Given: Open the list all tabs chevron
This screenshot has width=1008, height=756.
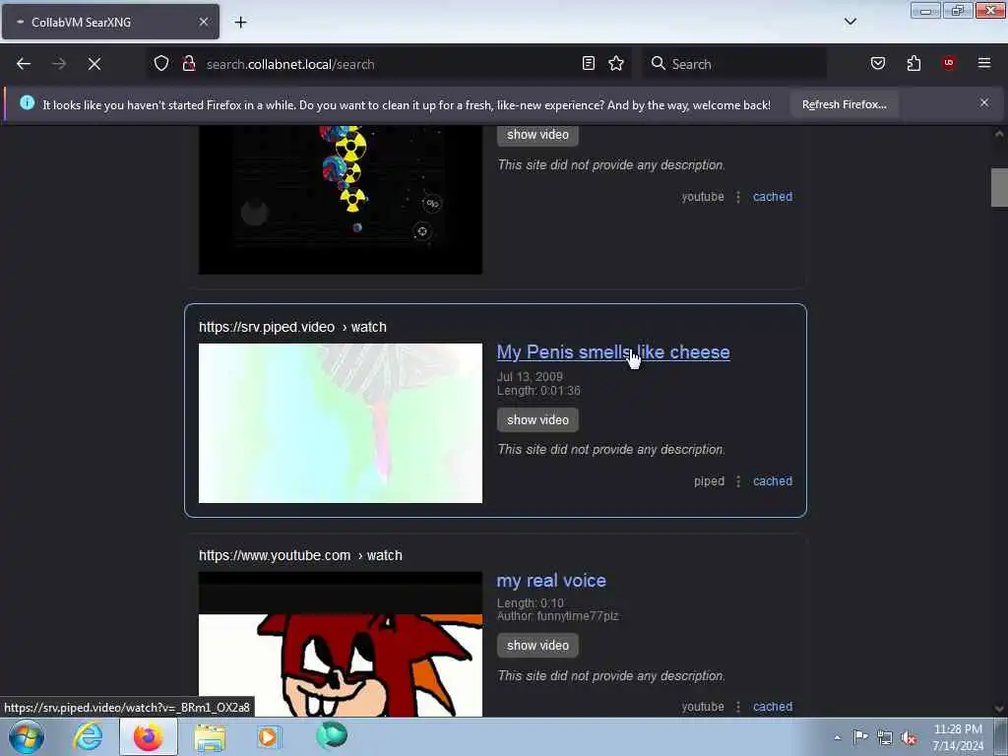Looking at the screenshot, I should (x=850, y=22).
